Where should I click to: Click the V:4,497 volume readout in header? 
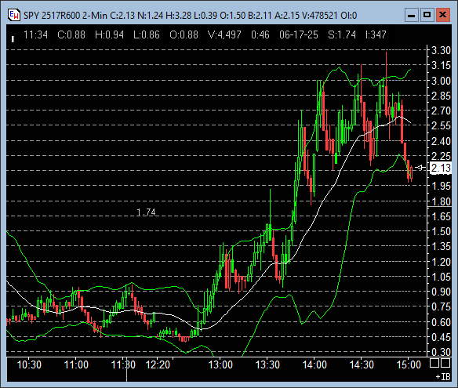tap(224, 34)
